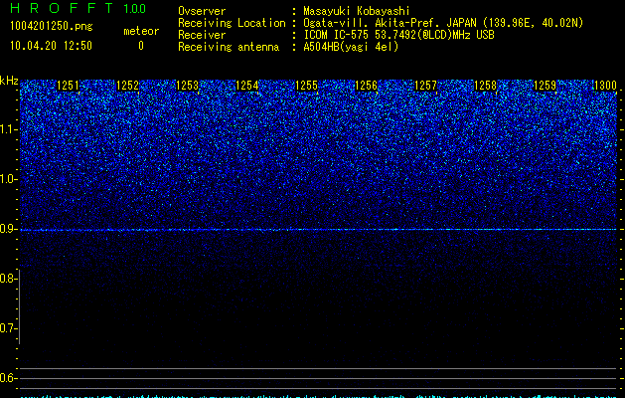
Task: Click the 1259 time marker
Action: click(545, 86)
